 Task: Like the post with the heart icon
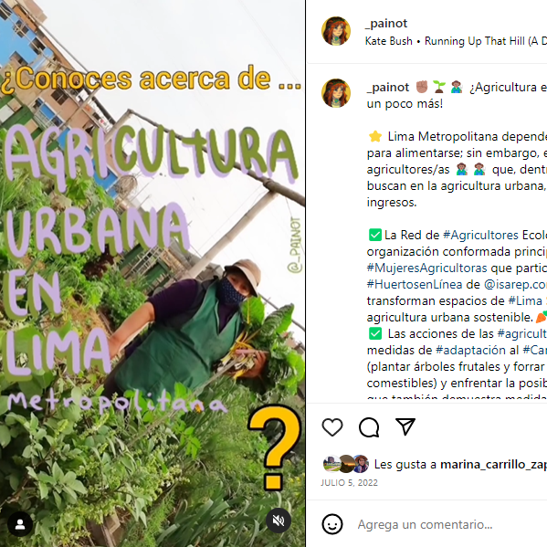click(332, 426)
